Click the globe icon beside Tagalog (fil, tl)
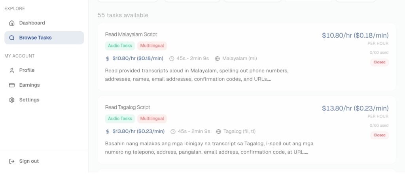Viewport: 405px width, 196px height. (x=218, y=131)
